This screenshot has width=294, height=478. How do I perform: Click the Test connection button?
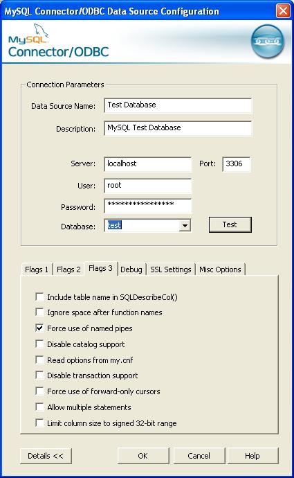[230, 224]
